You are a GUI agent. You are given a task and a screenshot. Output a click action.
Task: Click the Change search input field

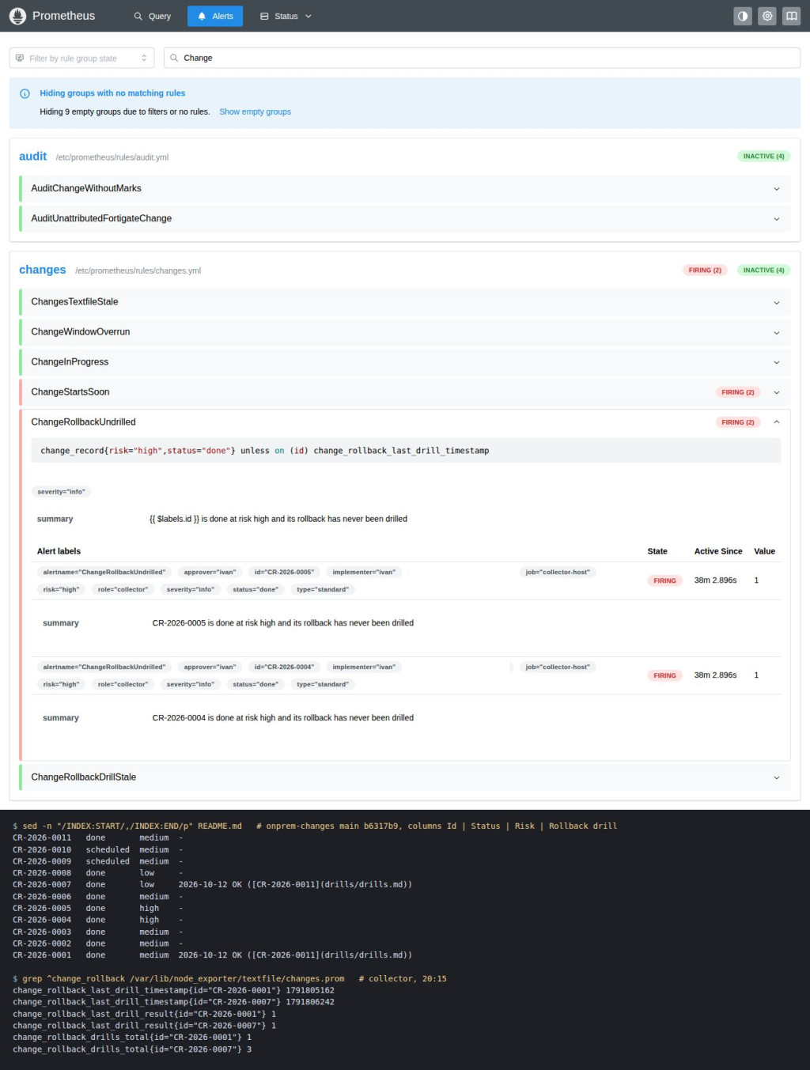tap(482, 58)
